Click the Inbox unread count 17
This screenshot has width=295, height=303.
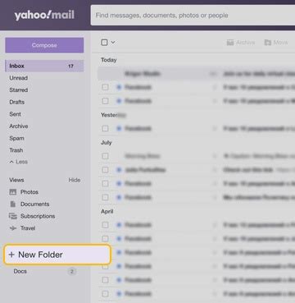click(70, 66)
